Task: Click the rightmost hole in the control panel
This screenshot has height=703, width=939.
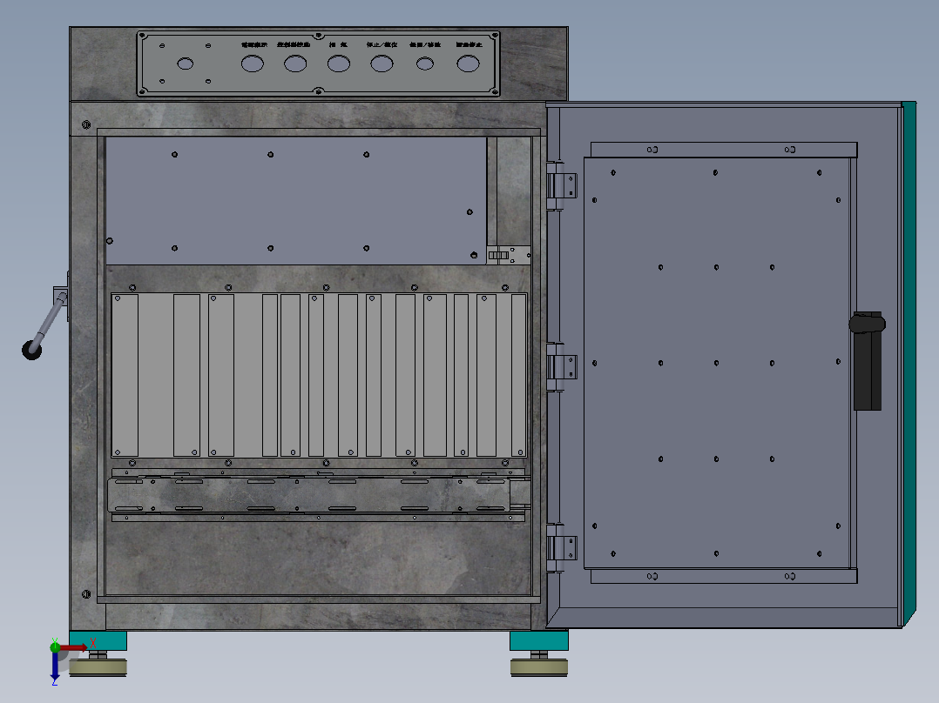Action: 468,64
